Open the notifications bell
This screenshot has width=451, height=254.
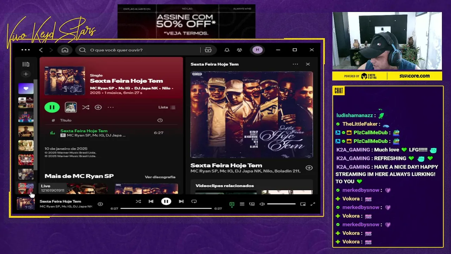227,50
